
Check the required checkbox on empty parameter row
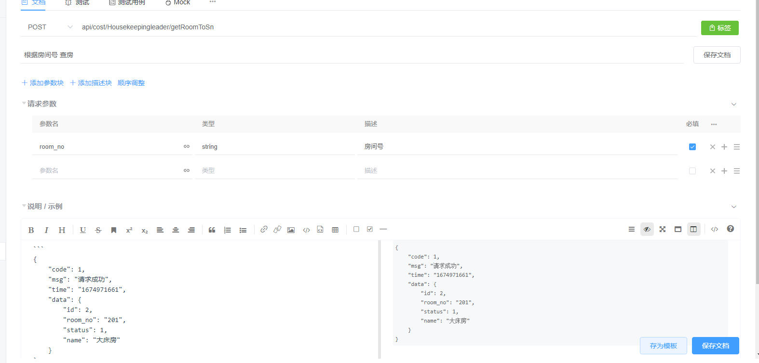[692, 171]
